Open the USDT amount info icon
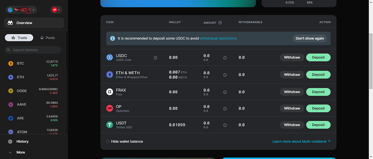 point(225,125)
